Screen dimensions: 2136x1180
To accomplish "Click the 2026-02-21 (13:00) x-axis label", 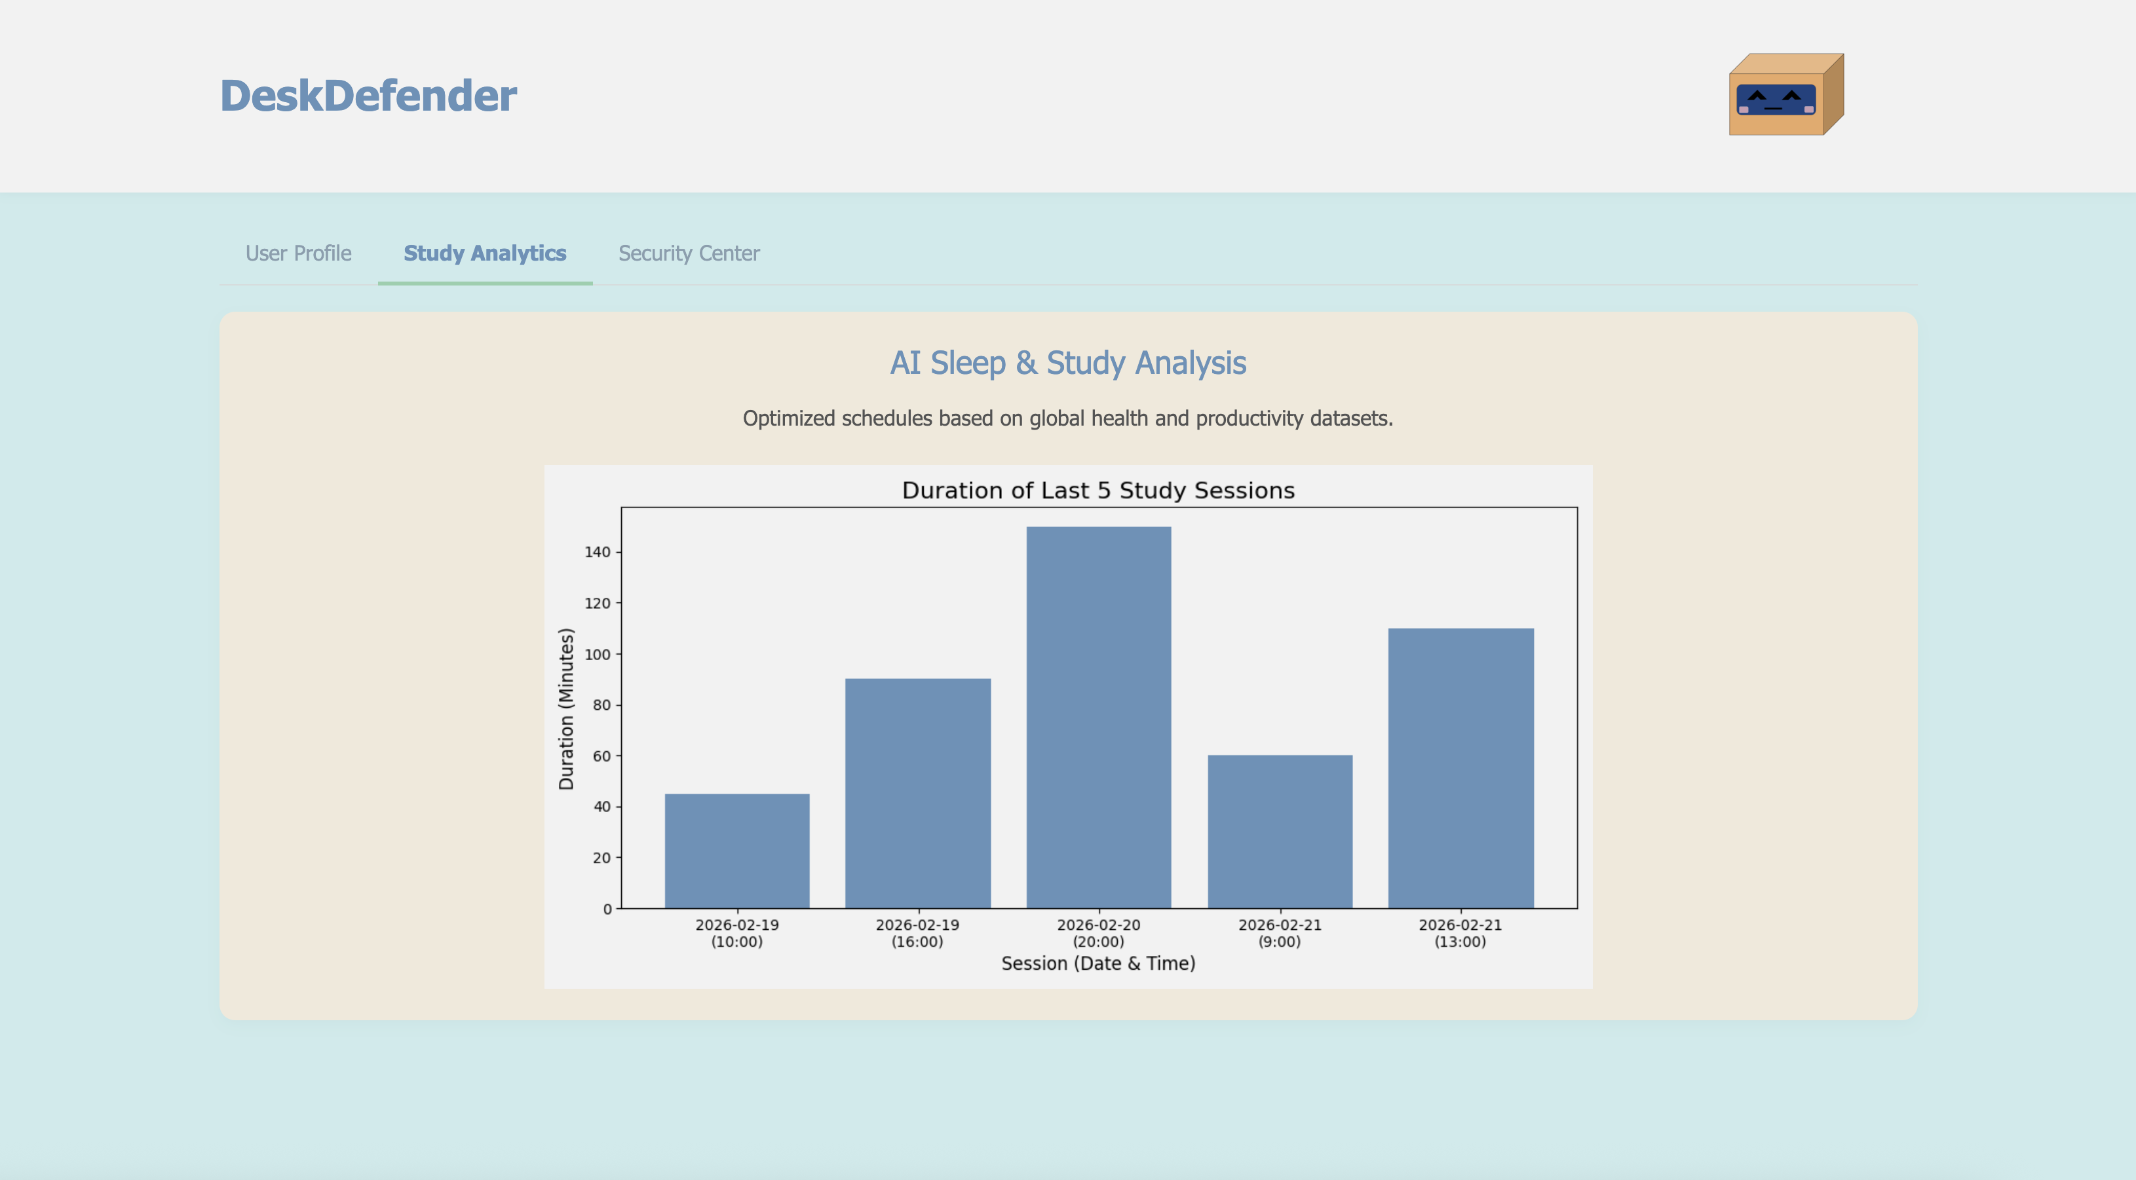I will (x=1460, y=933).
